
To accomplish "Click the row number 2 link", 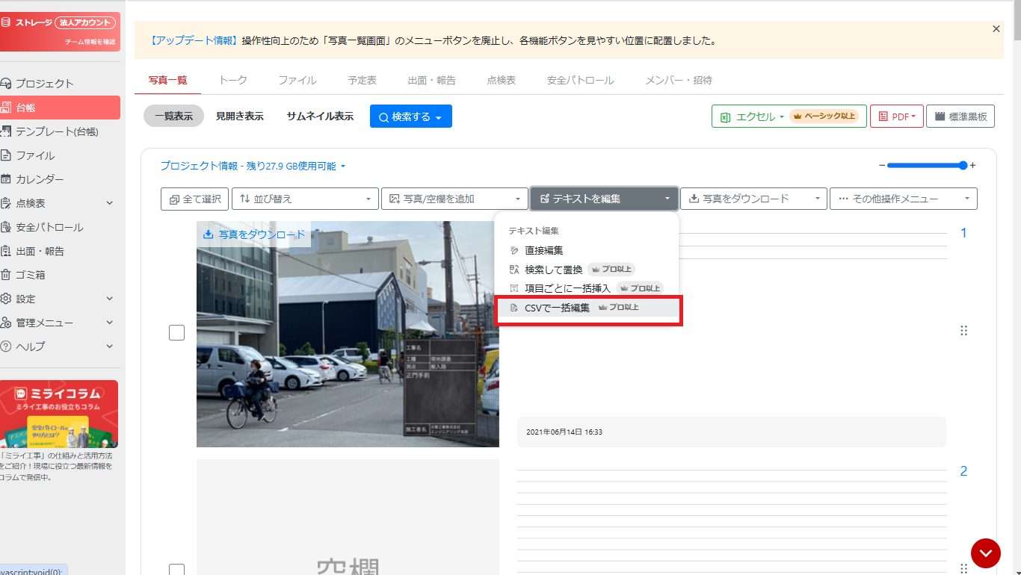I will click(963, 471).
